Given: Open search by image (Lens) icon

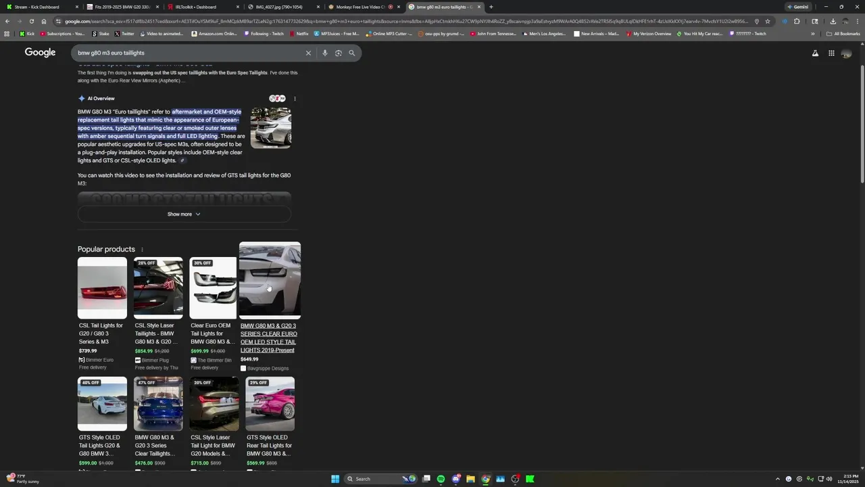Looking at the screenshot, I should point(339,53).
